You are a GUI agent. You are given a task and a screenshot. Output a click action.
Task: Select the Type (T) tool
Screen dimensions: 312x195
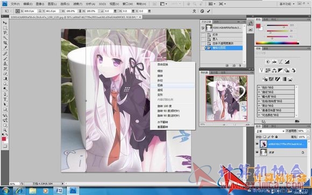pyautogui.click(x=5, y=99)
